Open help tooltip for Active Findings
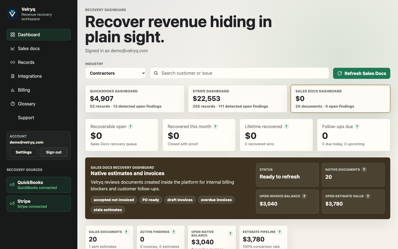This screenshot has height=249, width=398. (174, 232)
